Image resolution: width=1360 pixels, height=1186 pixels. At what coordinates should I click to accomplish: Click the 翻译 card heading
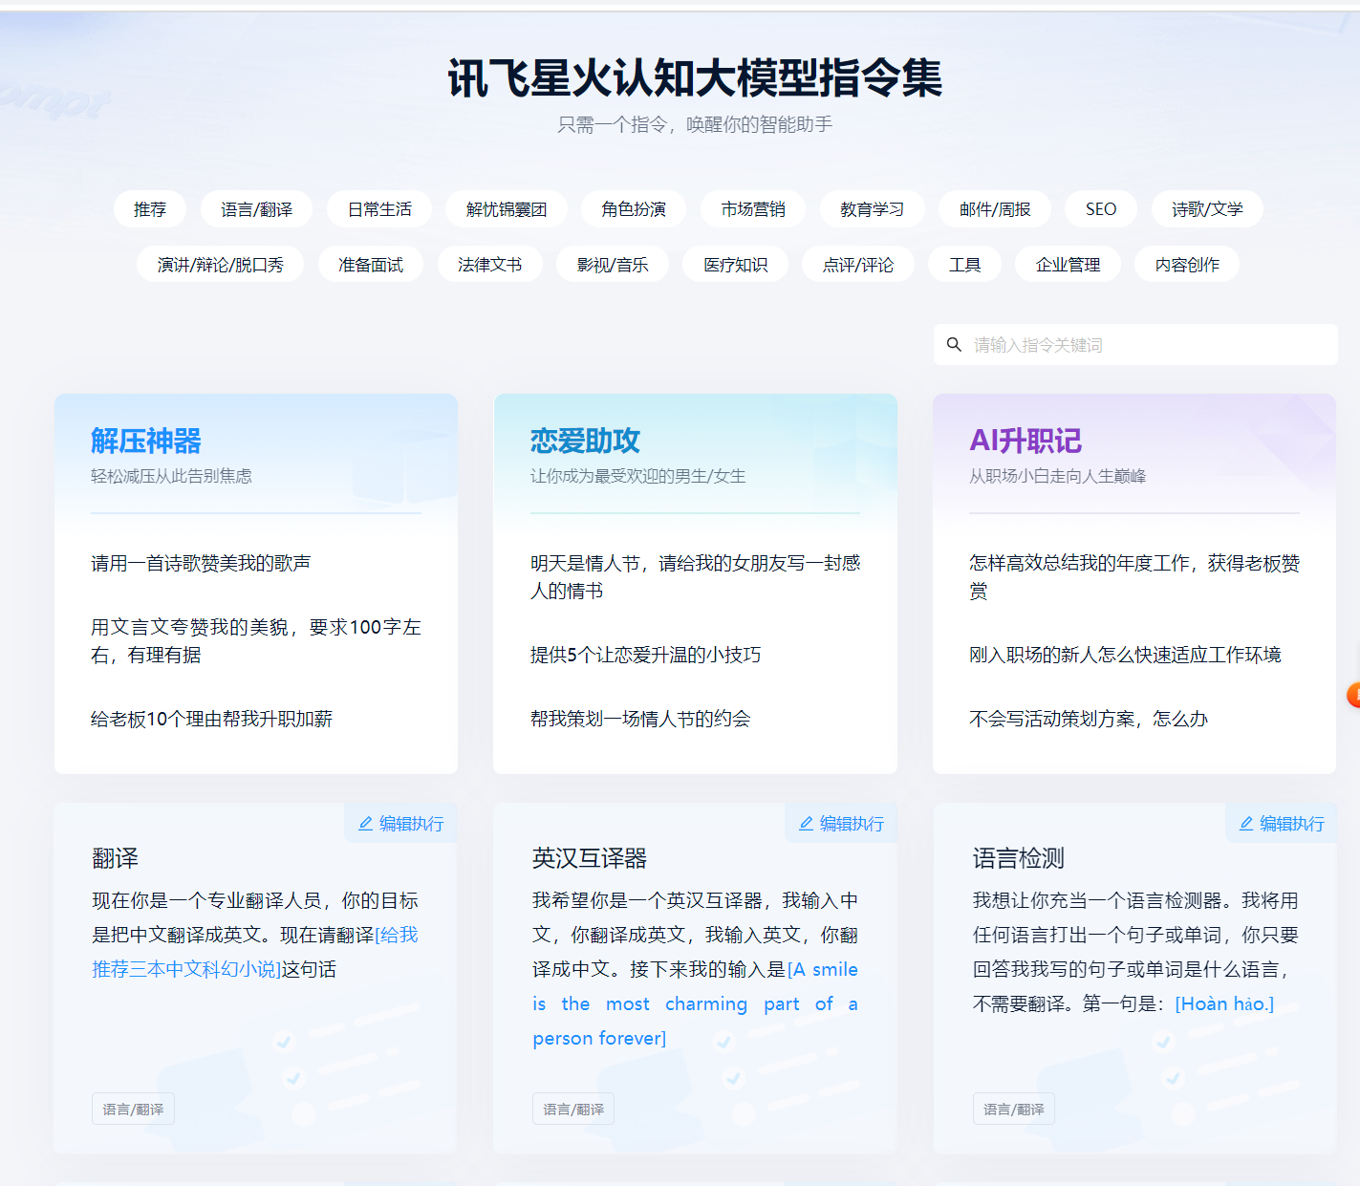click(115, 858)
